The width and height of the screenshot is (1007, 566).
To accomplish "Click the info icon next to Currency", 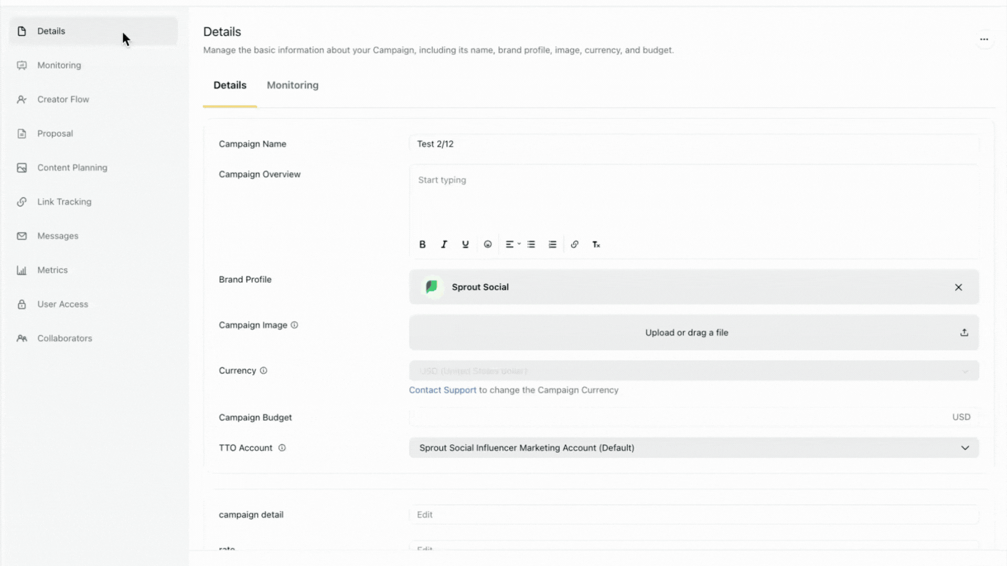I will (x=263, y=371).
